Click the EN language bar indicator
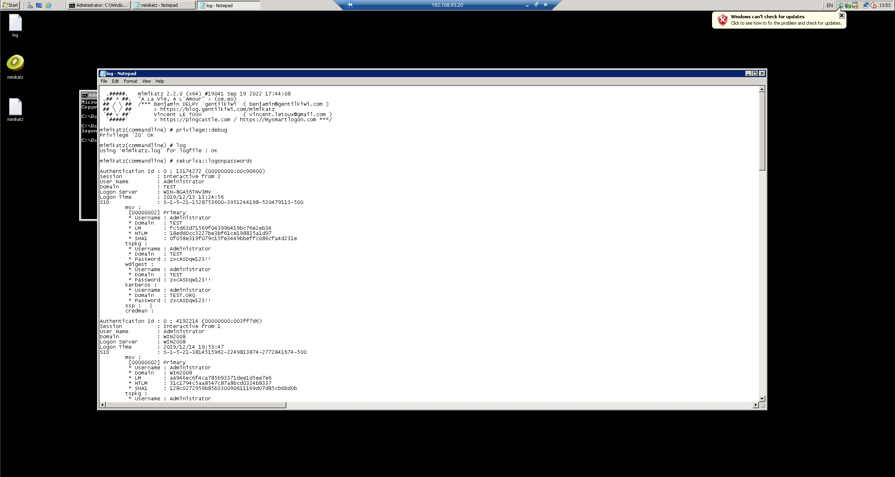The height and width of the screenshot is (477, 895). click(x=830, y=5)
